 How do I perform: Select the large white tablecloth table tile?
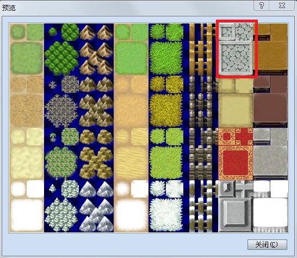point(270,215)
